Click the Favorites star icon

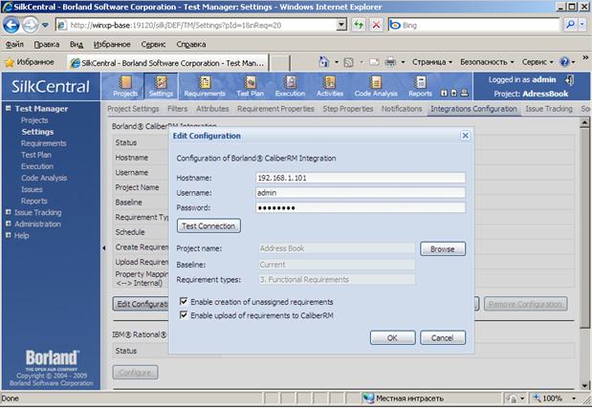click(x=10, y=62)
